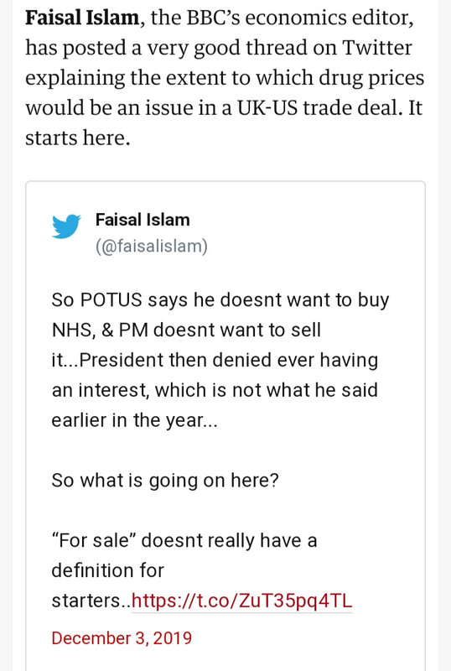Image resolution: width=451 pixels, height=671 pixels.
Task: Click the 'definition for' line in the tweet
Action: pos(107,570)
